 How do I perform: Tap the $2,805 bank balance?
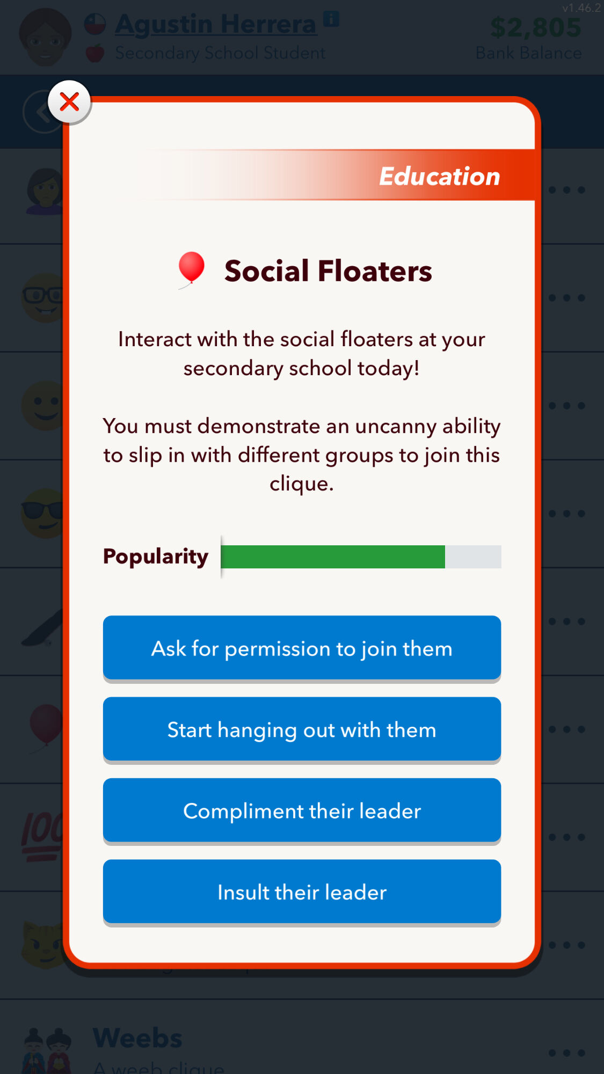535,27
